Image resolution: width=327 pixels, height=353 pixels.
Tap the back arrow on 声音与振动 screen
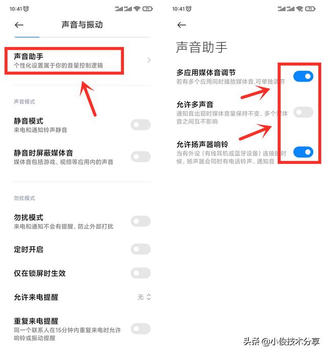point(19,25)
